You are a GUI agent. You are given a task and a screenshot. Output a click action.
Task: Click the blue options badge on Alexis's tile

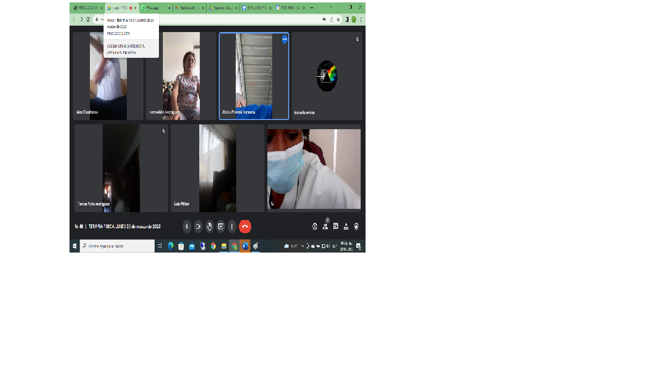pos(285,39)
